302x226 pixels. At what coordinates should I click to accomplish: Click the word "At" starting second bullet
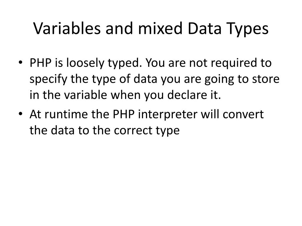35,115
